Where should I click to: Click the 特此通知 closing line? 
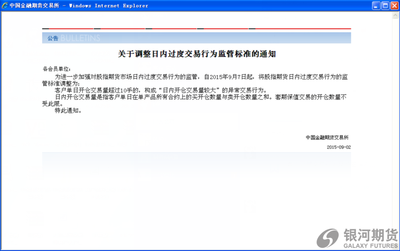pos(68,110)
